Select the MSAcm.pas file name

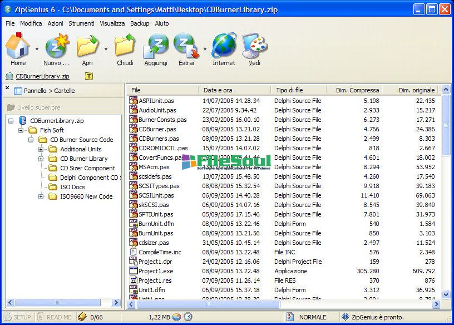(154, 167)
